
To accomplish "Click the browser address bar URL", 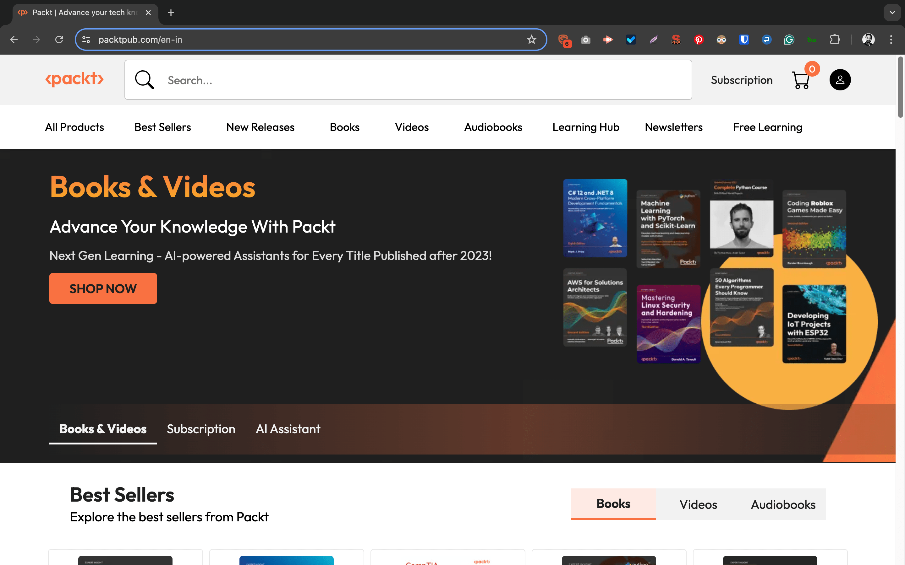I will point(140,40).
